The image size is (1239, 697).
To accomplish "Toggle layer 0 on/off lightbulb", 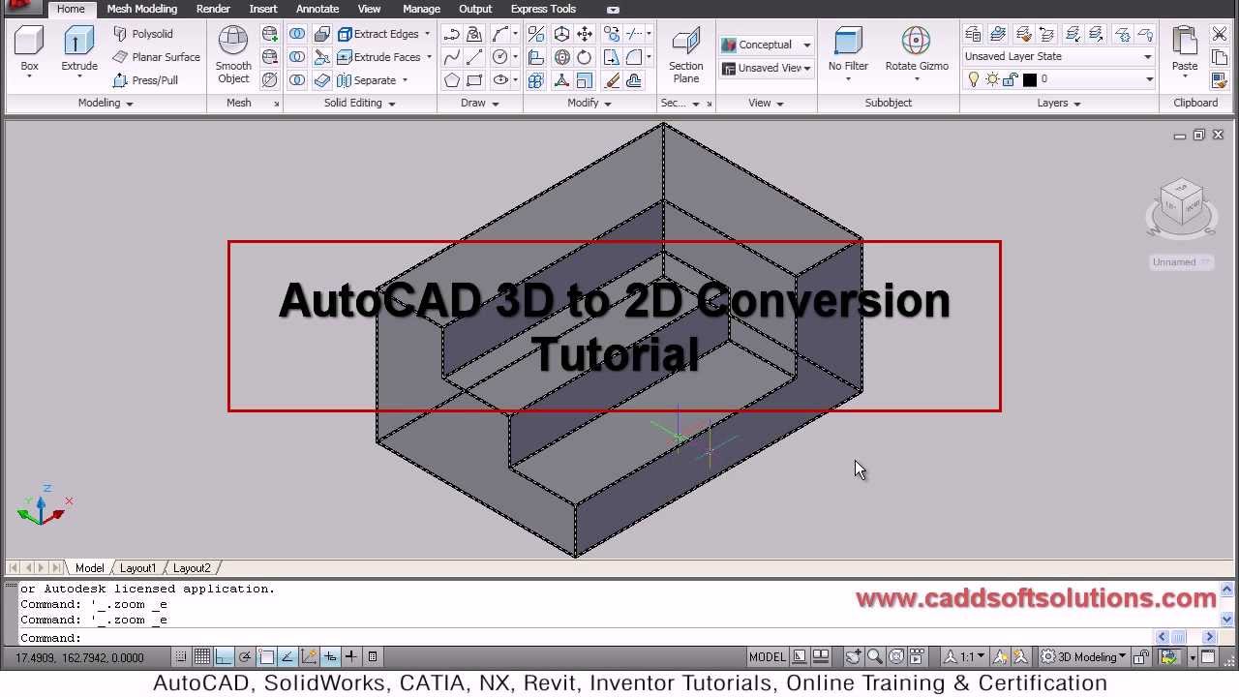I will click(x=974, y=79).
